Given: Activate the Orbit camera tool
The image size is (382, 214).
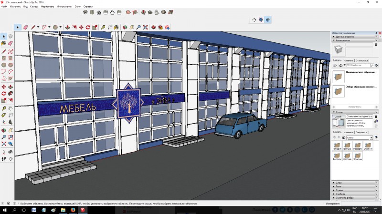Looking at the screenshot, I should pos(124,27).
